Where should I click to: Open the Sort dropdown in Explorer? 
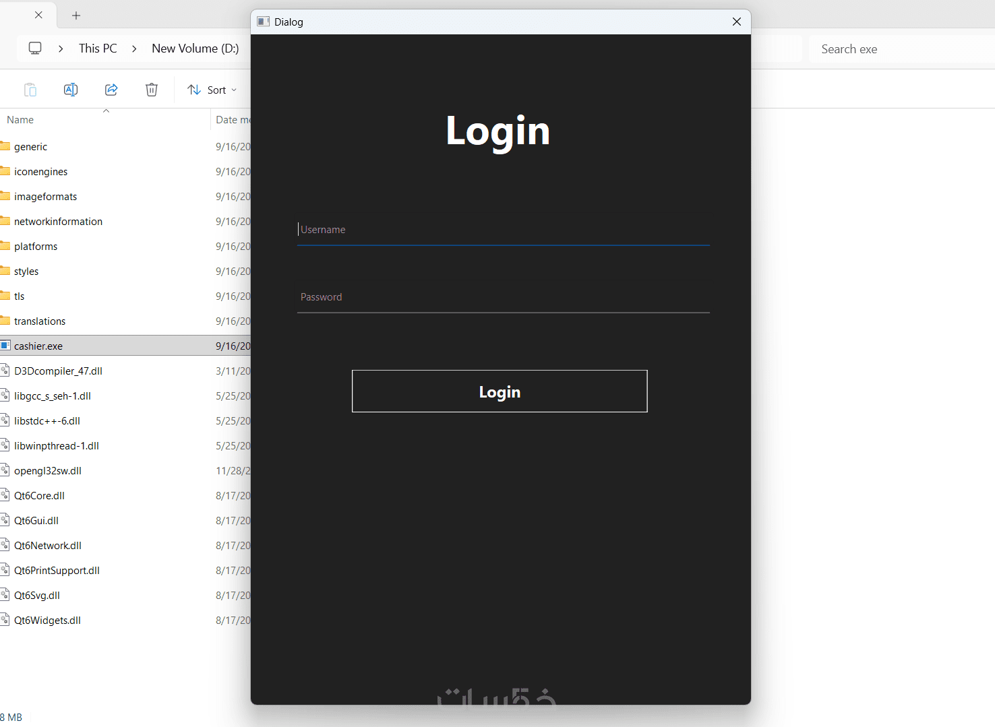[212, 90]
